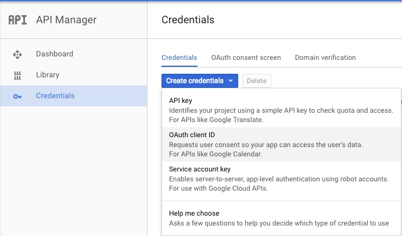Click the Dashboard diamond icon

[17, 55]
